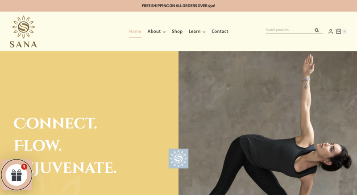Click the yoga pose hero image

[268, 123]
